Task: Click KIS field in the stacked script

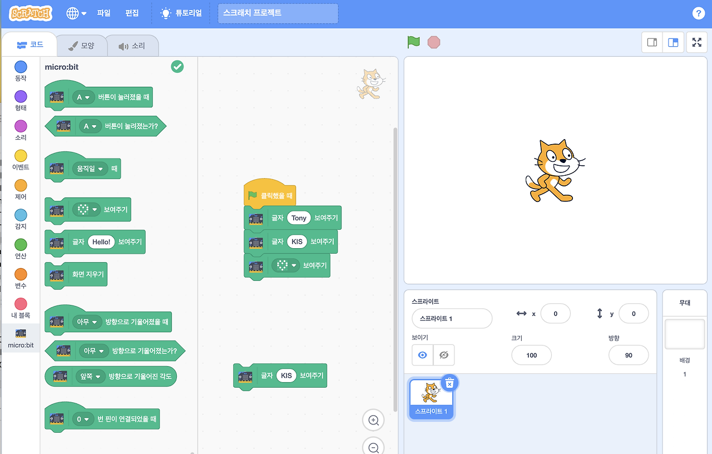Action: 297,241
